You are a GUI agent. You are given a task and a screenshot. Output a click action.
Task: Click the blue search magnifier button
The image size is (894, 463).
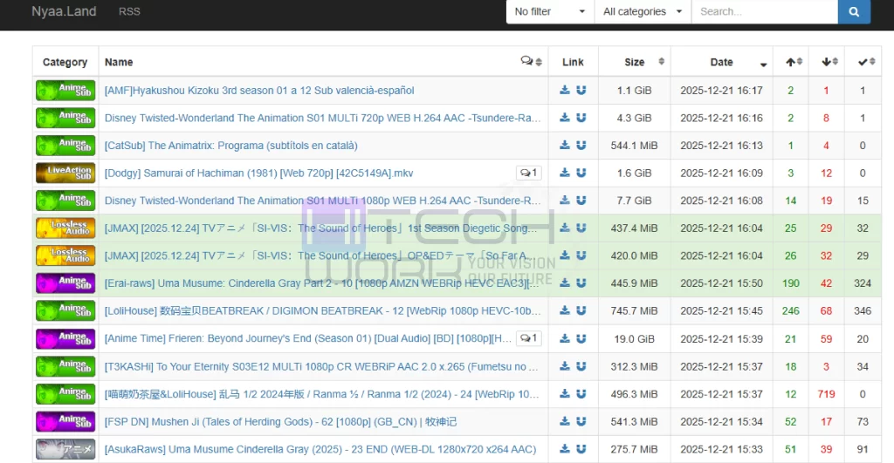click(x=854, y=11)
